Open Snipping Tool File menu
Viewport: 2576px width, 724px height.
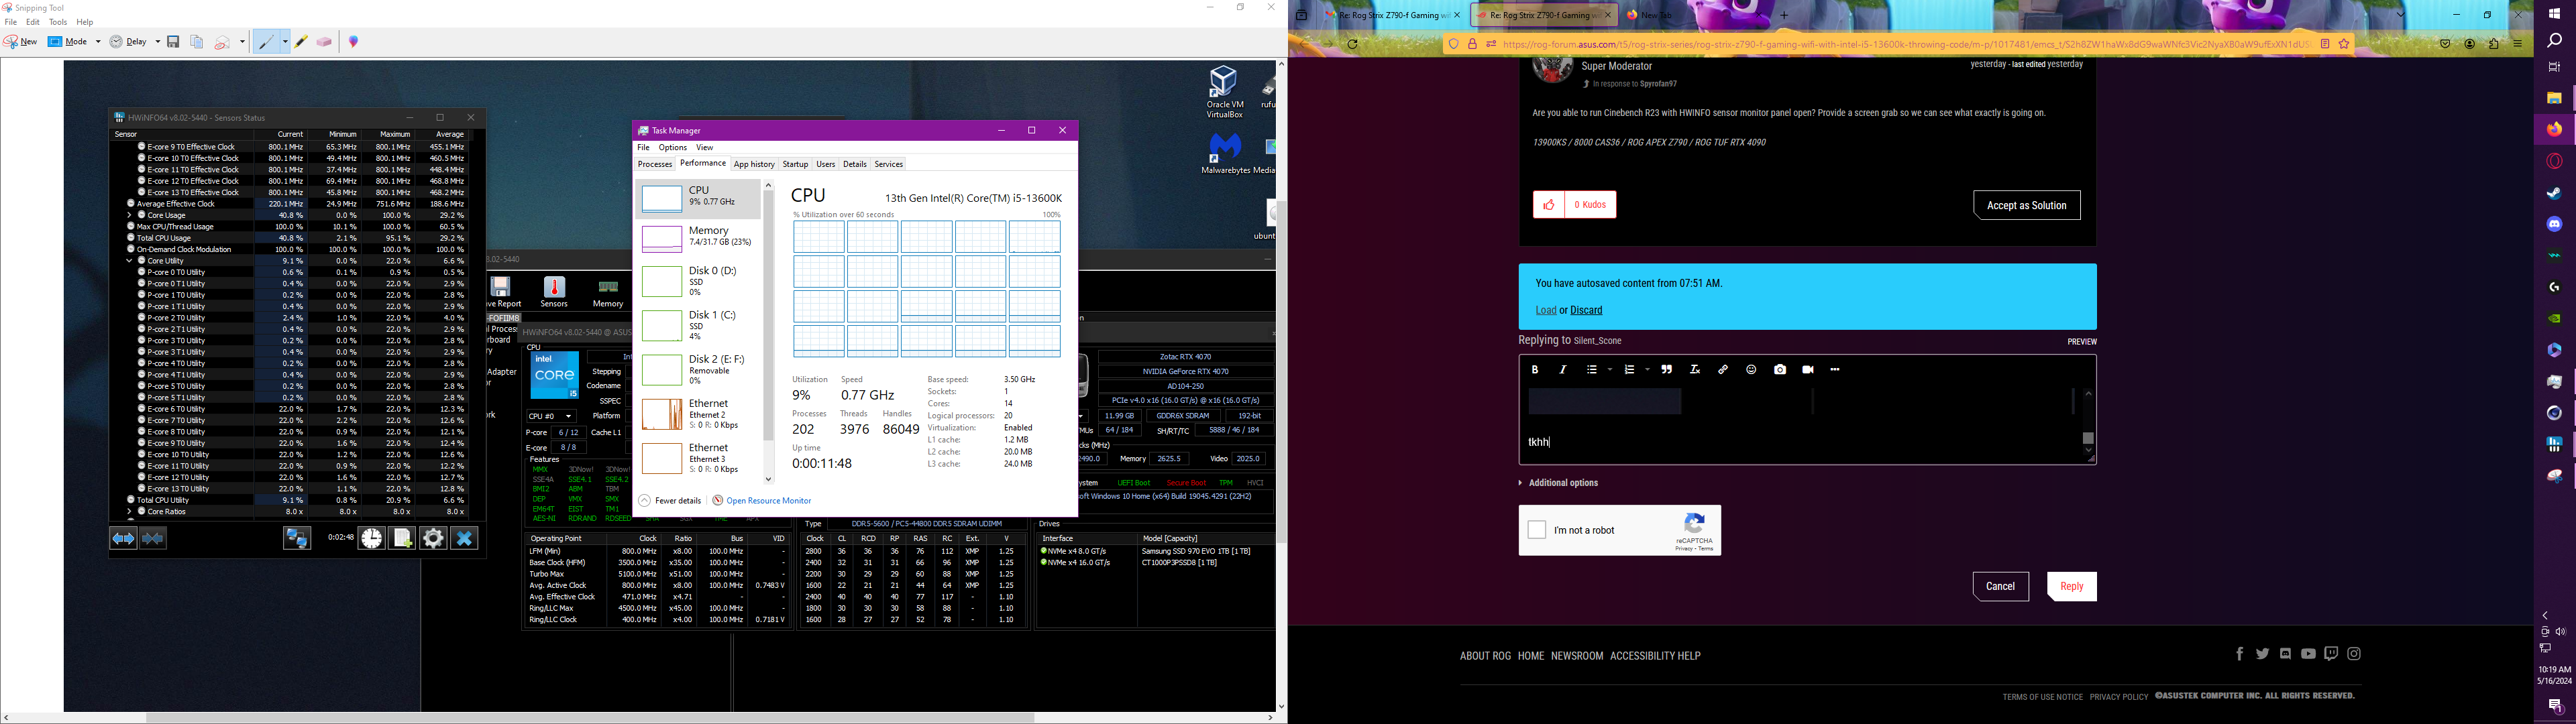point(11,22)
